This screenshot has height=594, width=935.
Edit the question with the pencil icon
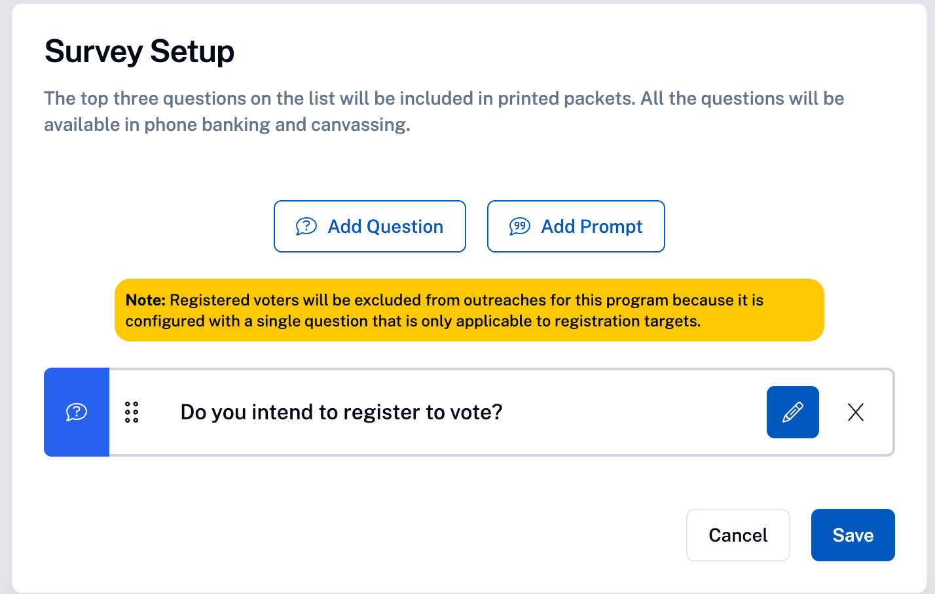point(792,412)
